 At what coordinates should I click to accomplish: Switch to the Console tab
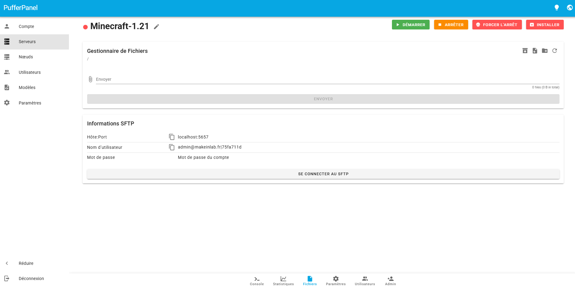(257, 281)
